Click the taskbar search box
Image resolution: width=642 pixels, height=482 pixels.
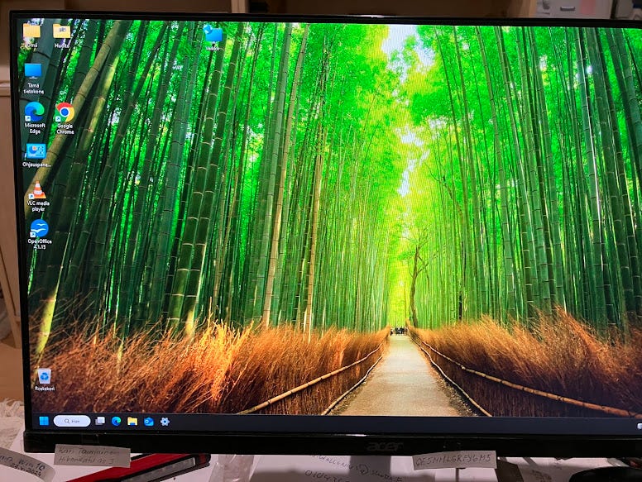pyautogui.click(x=72, y=421)
